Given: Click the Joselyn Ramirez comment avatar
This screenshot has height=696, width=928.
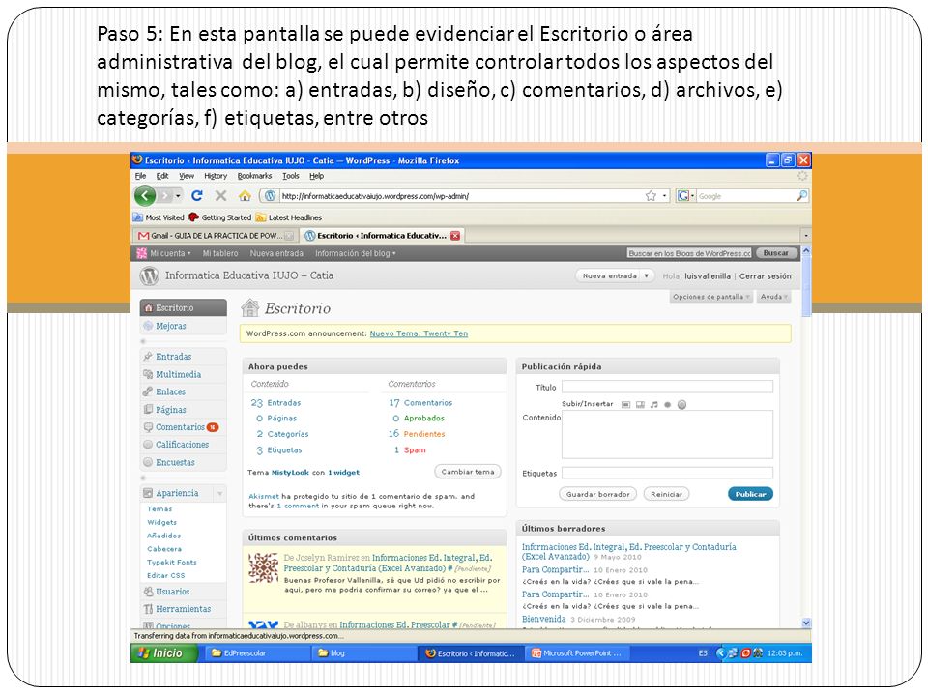Looking at the screenshot, I should click(263, 568).
